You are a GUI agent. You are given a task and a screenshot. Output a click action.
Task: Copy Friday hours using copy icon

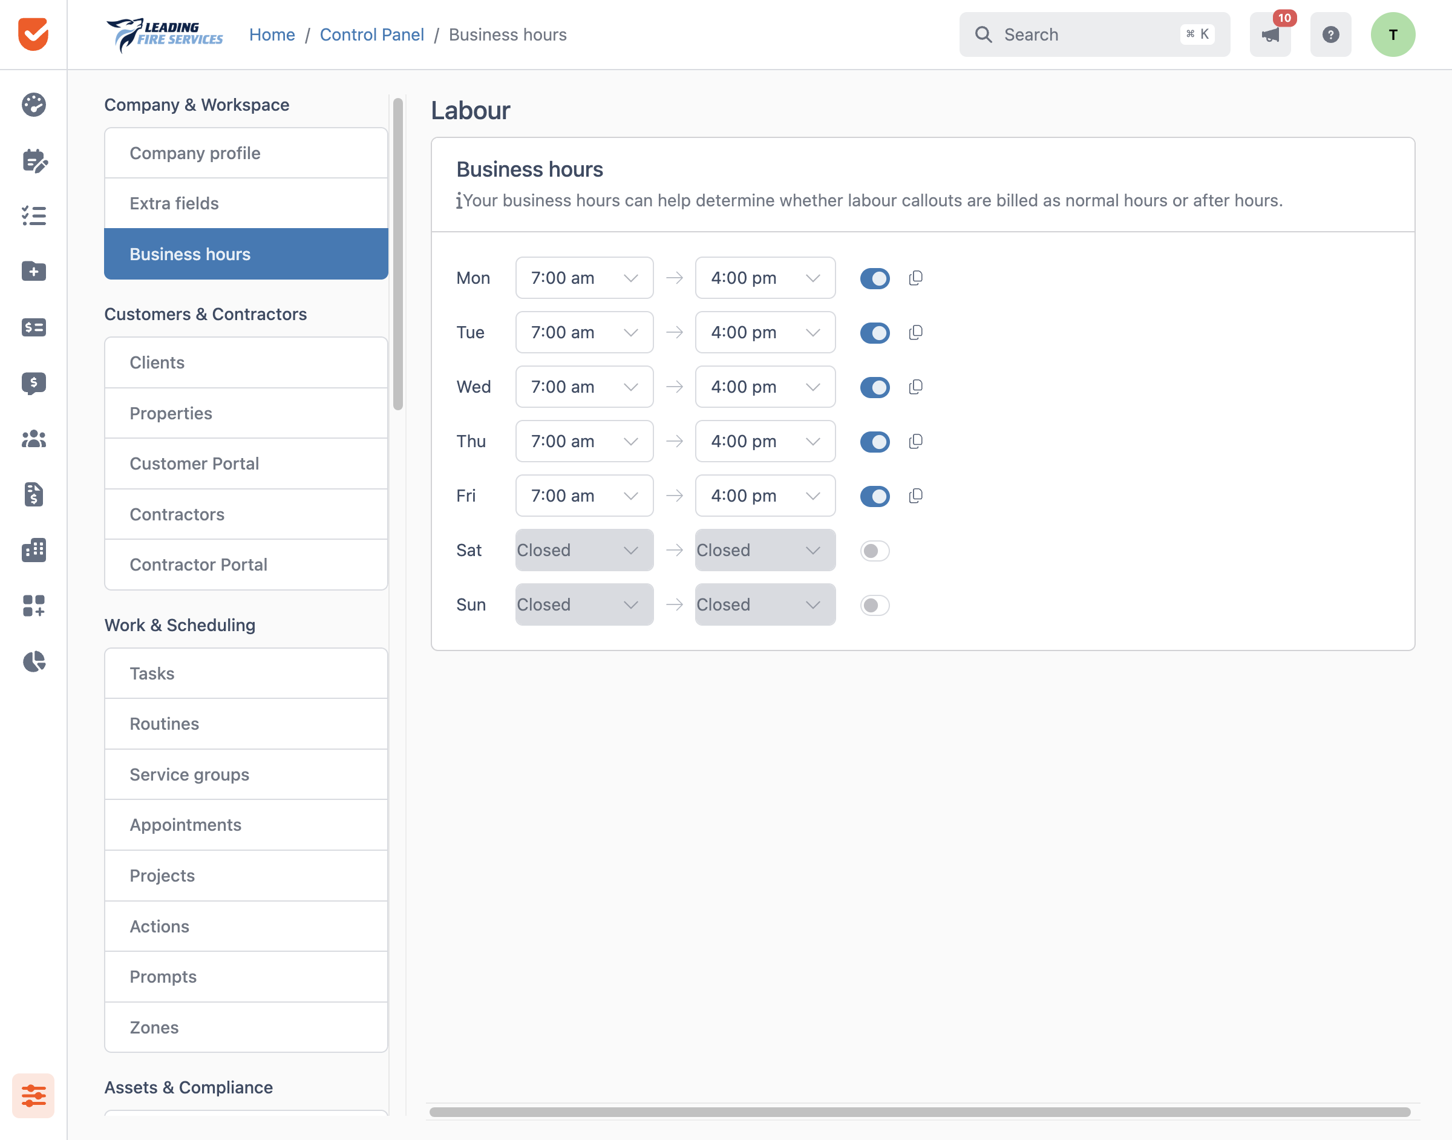915,496
